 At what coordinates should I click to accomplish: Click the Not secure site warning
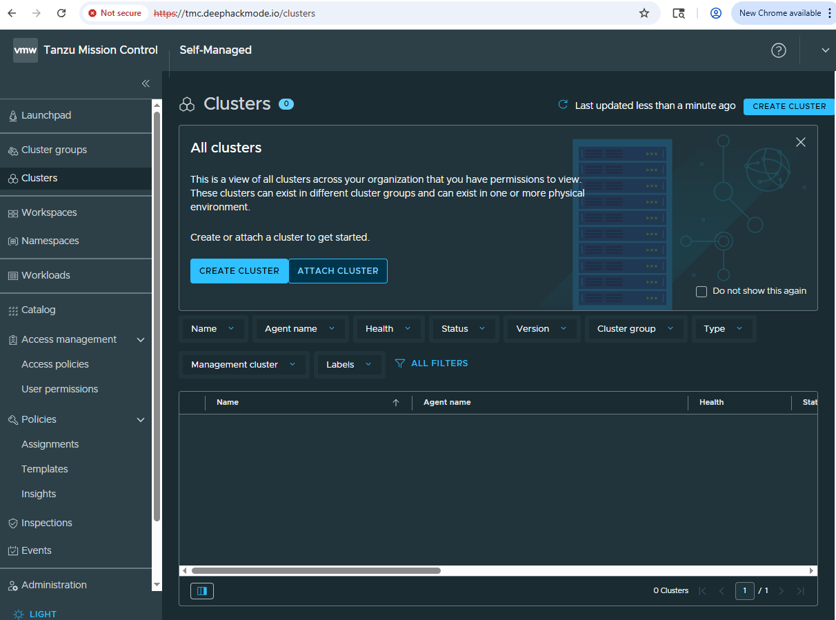[x=115, y=13]
